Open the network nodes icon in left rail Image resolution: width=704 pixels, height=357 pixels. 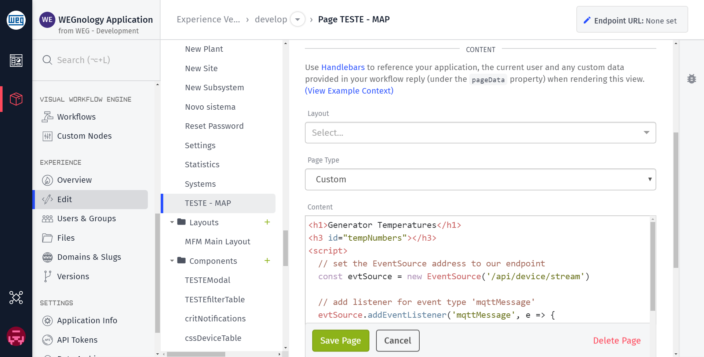[x=16, y=298]
